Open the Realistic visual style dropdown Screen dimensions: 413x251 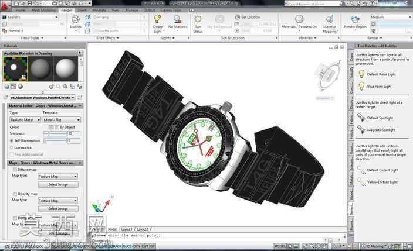(x=31, y=17)
